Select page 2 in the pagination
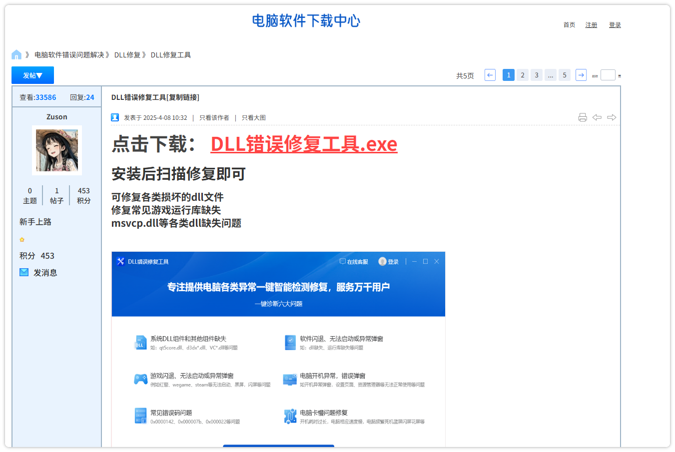The width and height of the screenshot is (675, 452). tap(522, 75)
